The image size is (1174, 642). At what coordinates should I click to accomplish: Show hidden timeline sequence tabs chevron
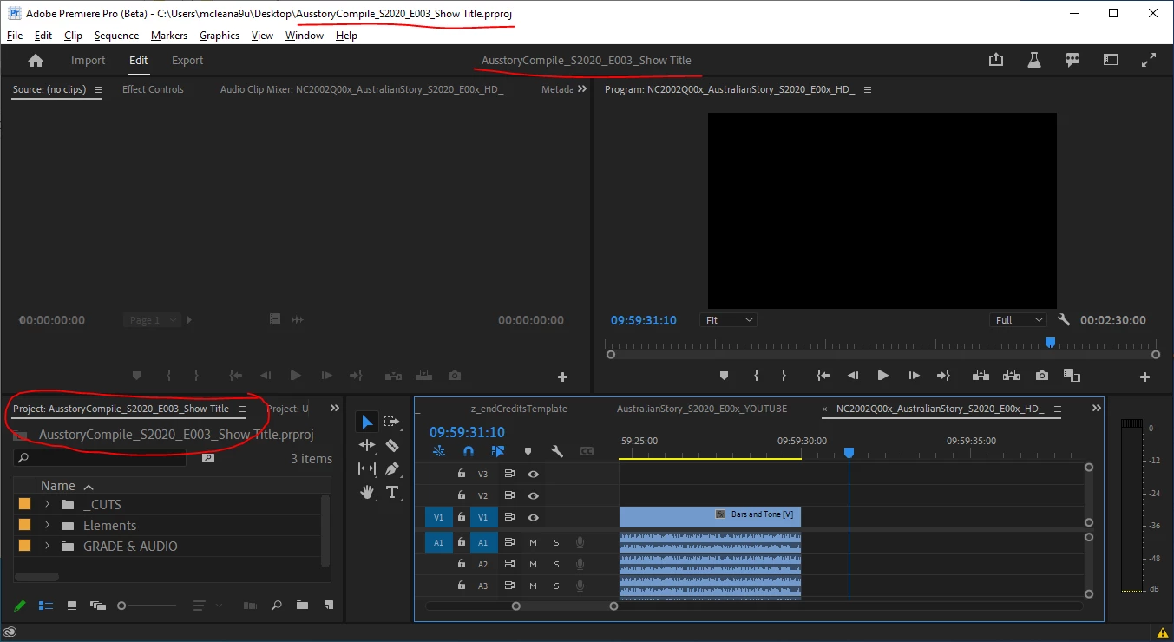click(1096, 409)
